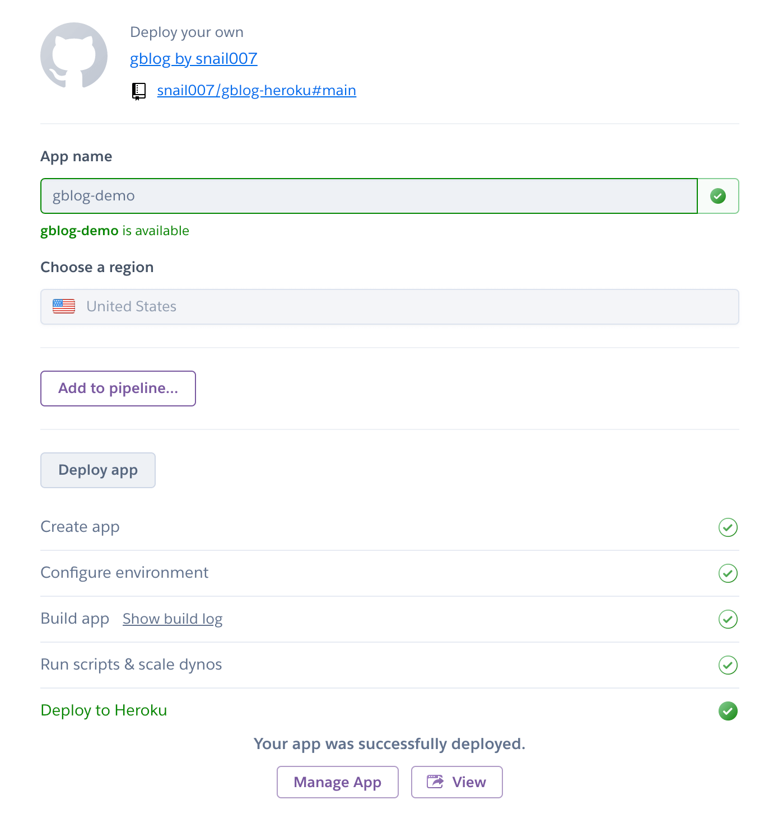Click the Deploy to Heroku step label

[x=104, y=710]
